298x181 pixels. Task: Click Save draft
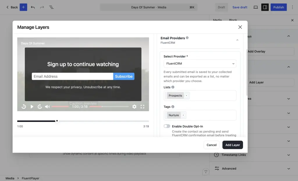pyautogui.click(x=240, y=7)
